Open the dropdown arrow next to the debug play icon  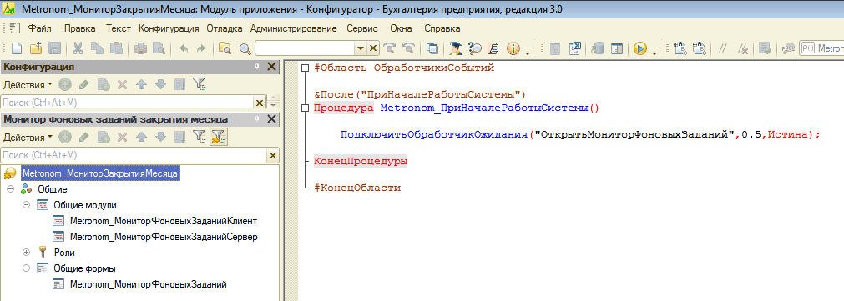click(x=654, y=53)
